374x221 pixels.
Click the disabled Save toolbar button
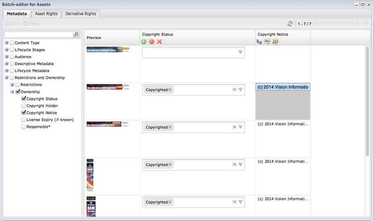(x=12, y=24)
